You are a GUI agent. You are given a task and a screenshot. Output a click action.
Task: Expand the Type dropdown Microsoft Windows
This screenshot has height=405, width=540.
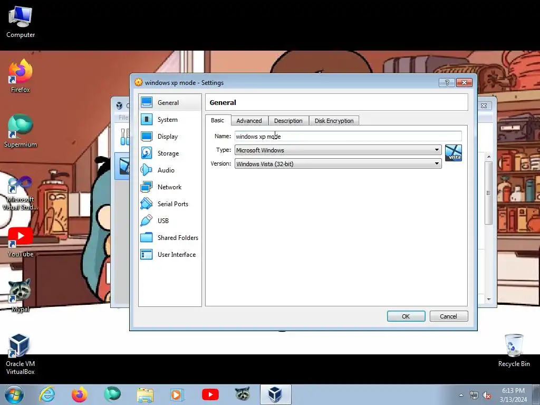pyautogui.click(x=338, y=150)
